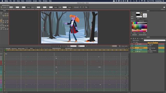Click the fill color eyedropper icon

point(141,13)
